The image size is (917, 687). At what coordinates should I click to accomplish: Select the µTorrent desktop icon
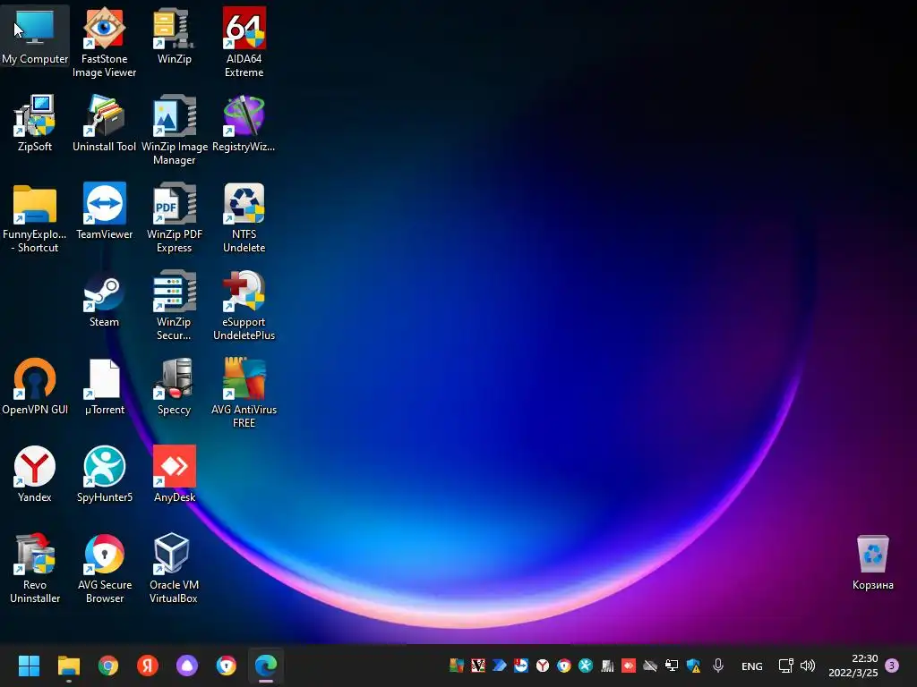(x=104, y=386)
